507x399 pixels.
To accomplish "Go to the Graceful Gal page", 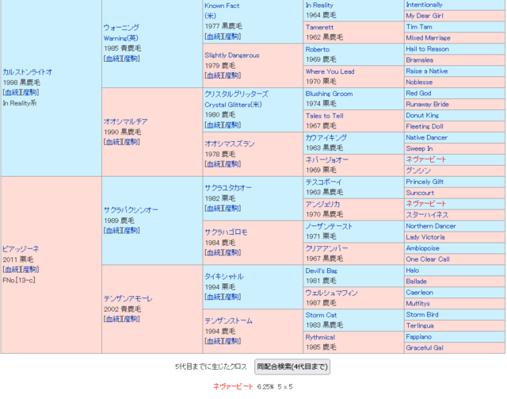I will tap(425, 347).
